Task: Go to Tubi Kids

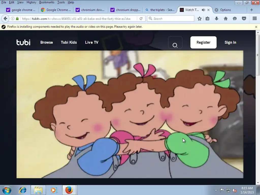Action: click(69, 42)
